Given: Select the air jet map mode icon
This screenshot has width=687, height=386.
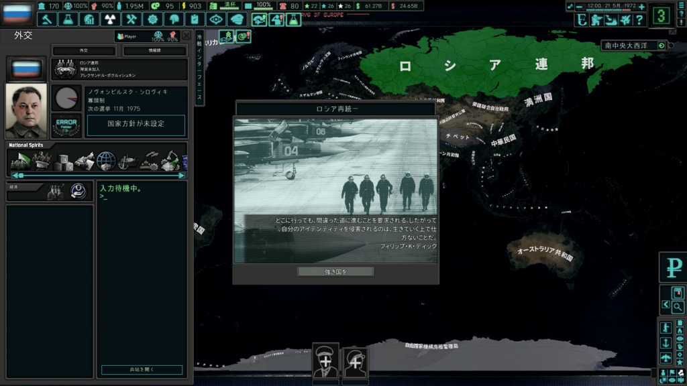Looking at the screenshot, I should pyautogui.click(x=626, y=19).
